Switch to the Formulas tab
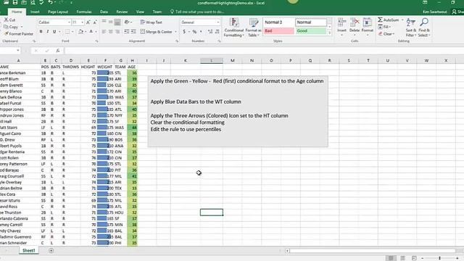This screenshot has height=261, width=464. [84, 12]
